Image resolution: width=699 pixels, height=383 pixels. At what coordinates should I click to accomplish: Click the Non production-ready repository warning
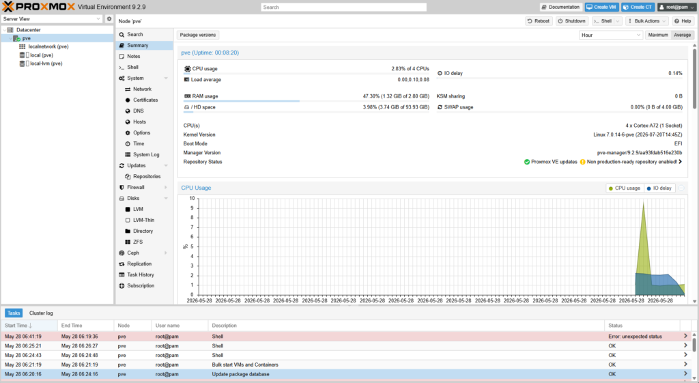[629, 162]
